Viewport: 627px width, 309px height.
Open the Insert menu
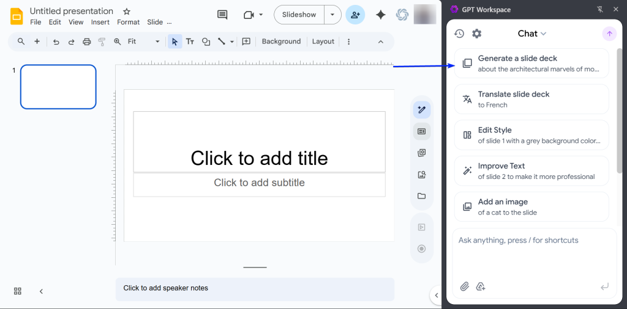pos(100,22)
